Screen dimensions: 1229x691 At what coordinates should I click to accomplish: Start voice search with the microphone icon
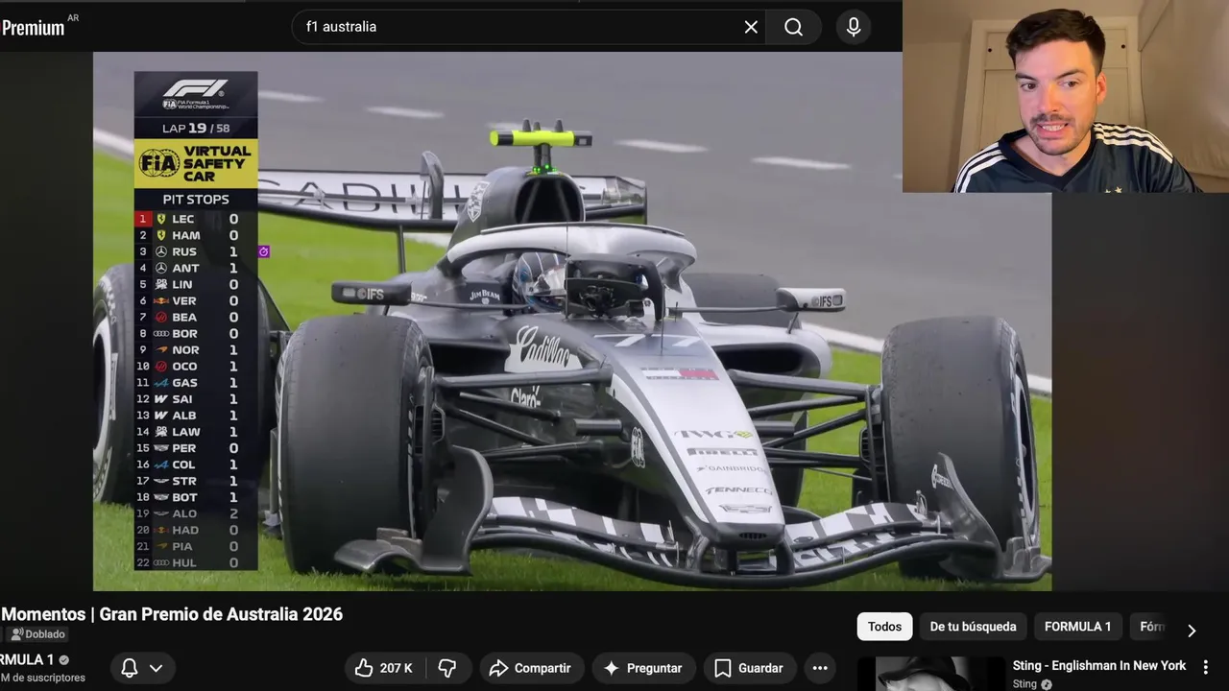854,27
